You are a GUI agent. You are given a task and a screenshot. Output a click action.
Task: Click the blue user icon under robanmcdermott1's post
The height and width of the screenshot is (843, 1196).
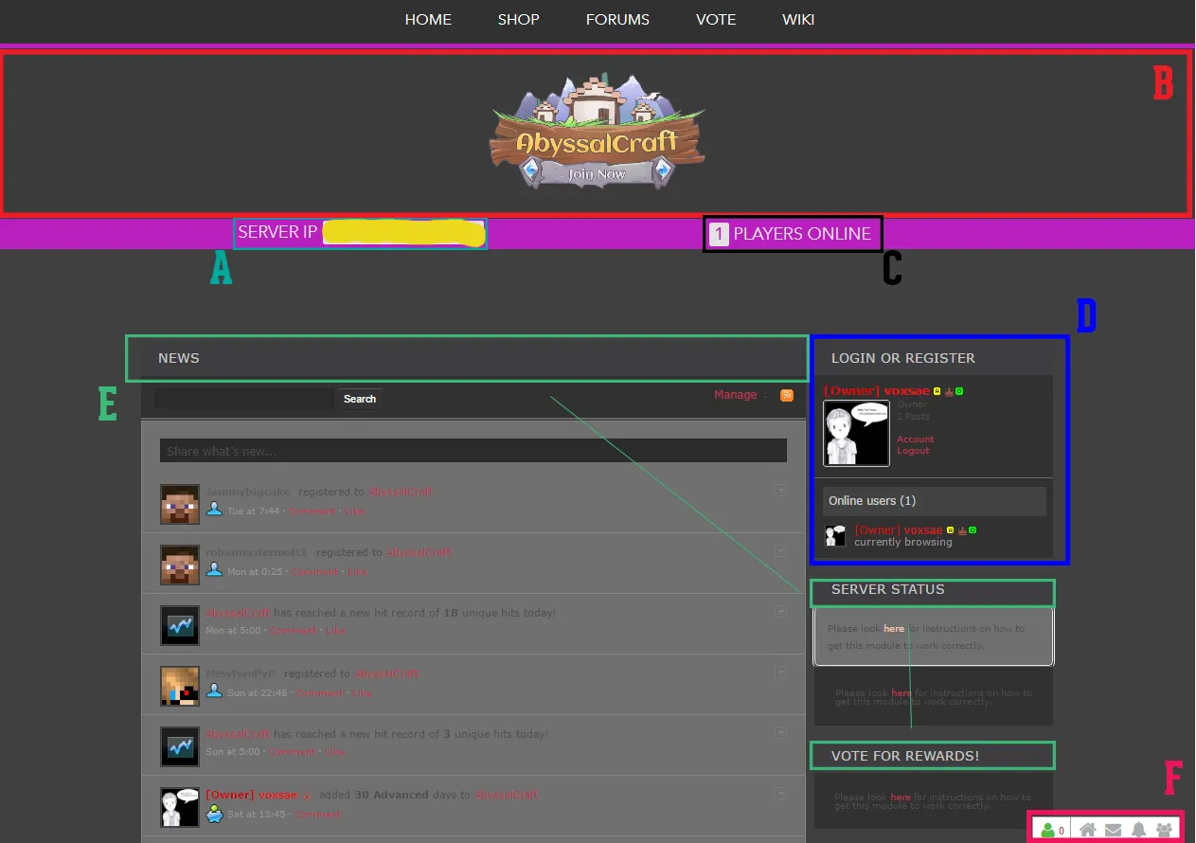[x=214, y=570]
